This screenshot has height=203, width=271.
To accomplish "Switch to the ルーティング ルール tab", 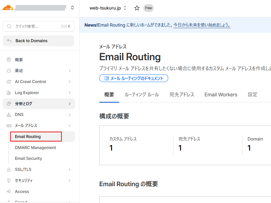I will pyautogui.click(x=142, y=95).
